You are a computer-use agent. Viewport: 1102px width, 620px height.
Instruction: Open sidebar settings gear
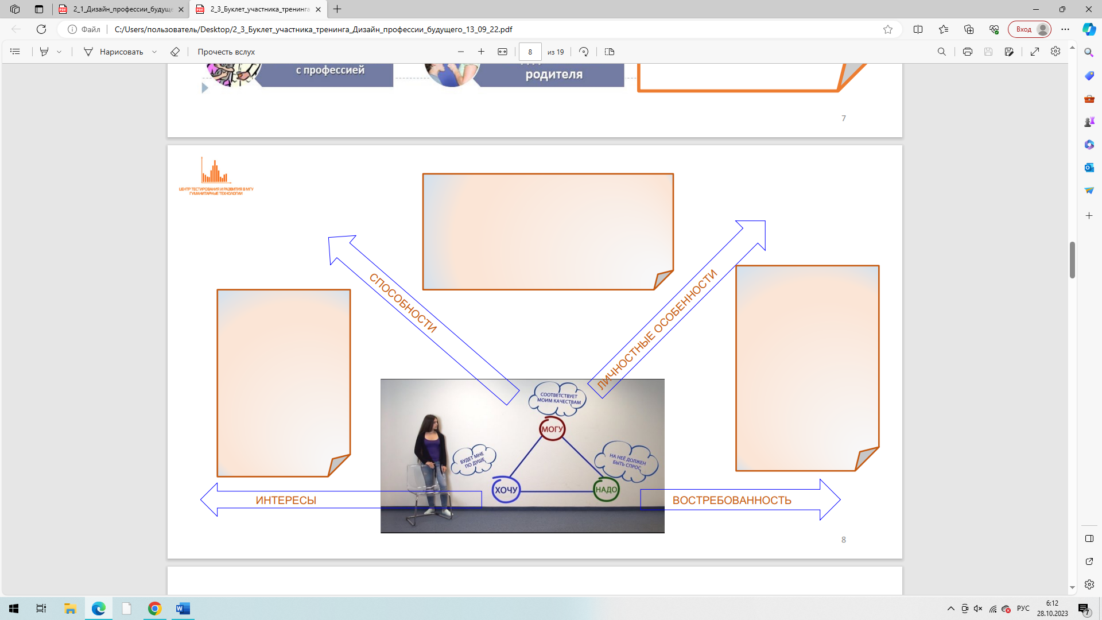(1089, 584)
